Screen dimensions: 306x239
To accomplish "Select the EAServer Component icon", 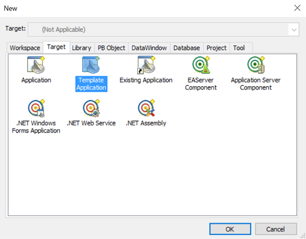I will tap(201, 65).
